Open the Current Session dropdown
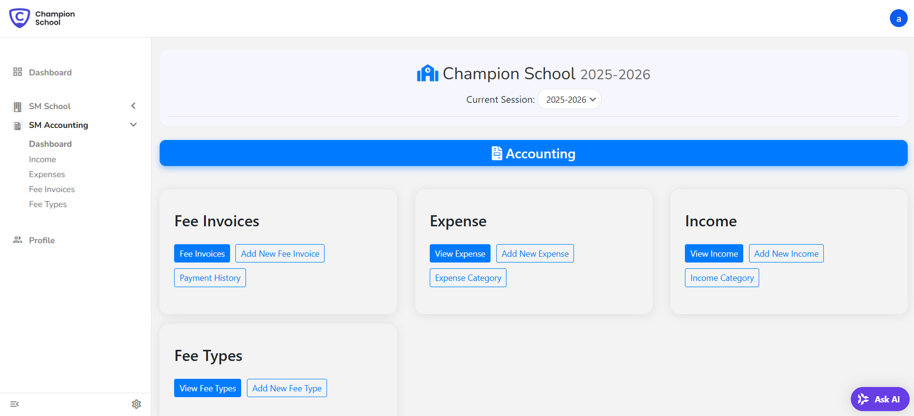This screenshot has width=914, height=416. [x=570, y=99]
